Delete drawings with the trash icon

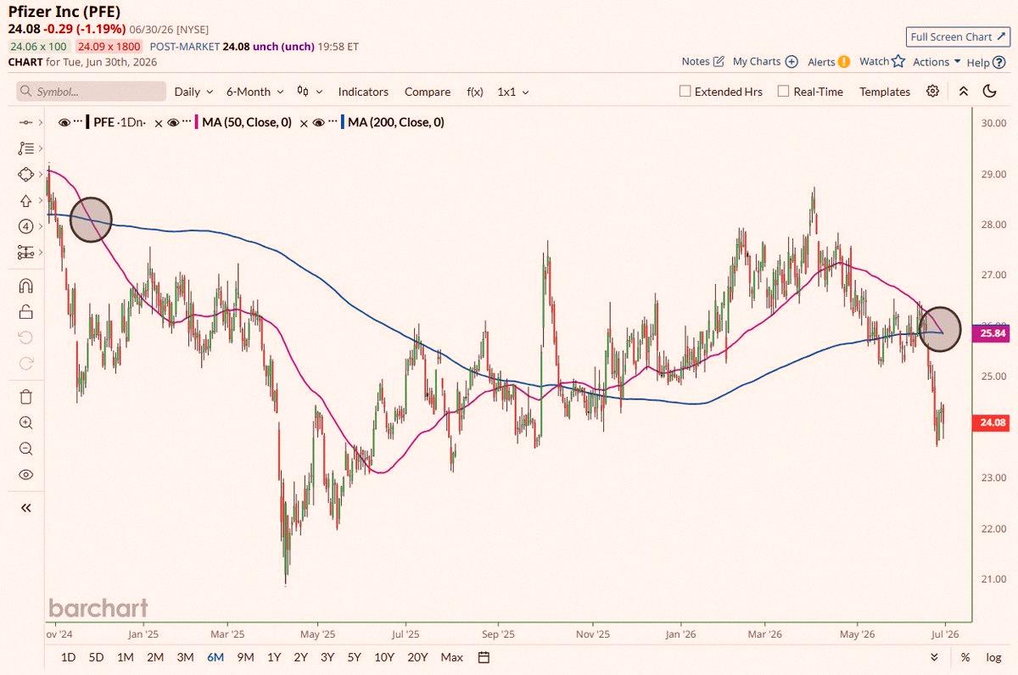tap(25, 396)
